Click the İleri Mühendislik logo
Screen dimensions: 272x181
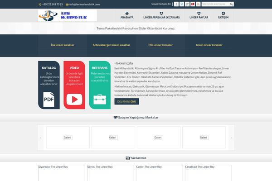67,15
